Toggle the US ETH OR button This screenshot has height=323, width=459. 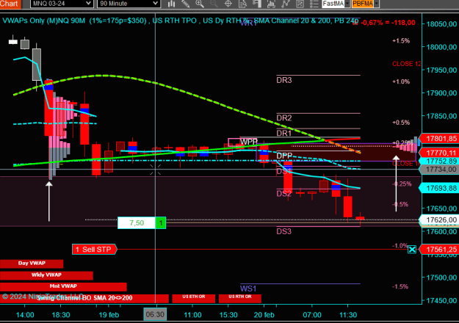pos(193,298)
